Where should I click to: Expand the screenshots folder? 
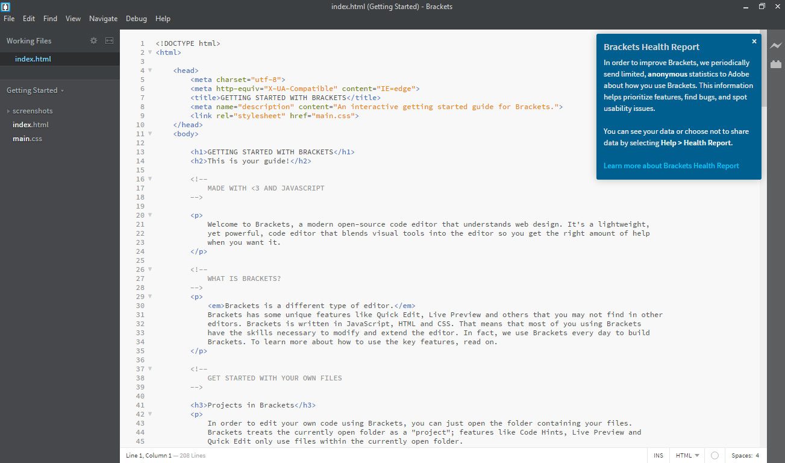8,111
